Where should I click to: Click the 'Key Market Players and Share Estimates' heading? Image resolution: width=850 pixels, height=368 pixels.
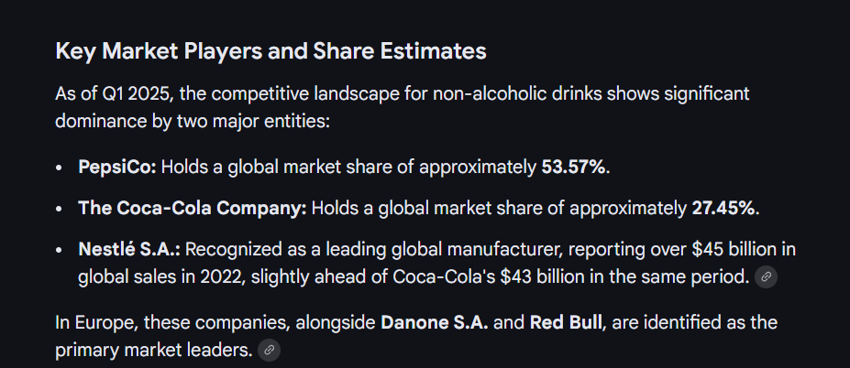coord(270,51)
